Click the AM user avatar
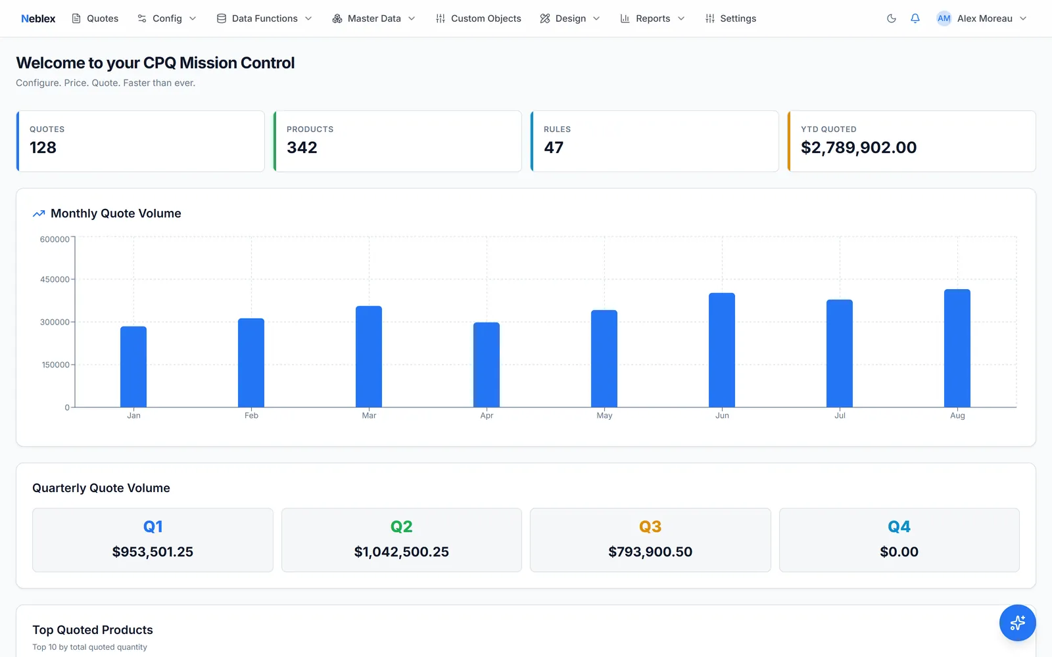The image size is (1052, 657). tap(944, 18)
